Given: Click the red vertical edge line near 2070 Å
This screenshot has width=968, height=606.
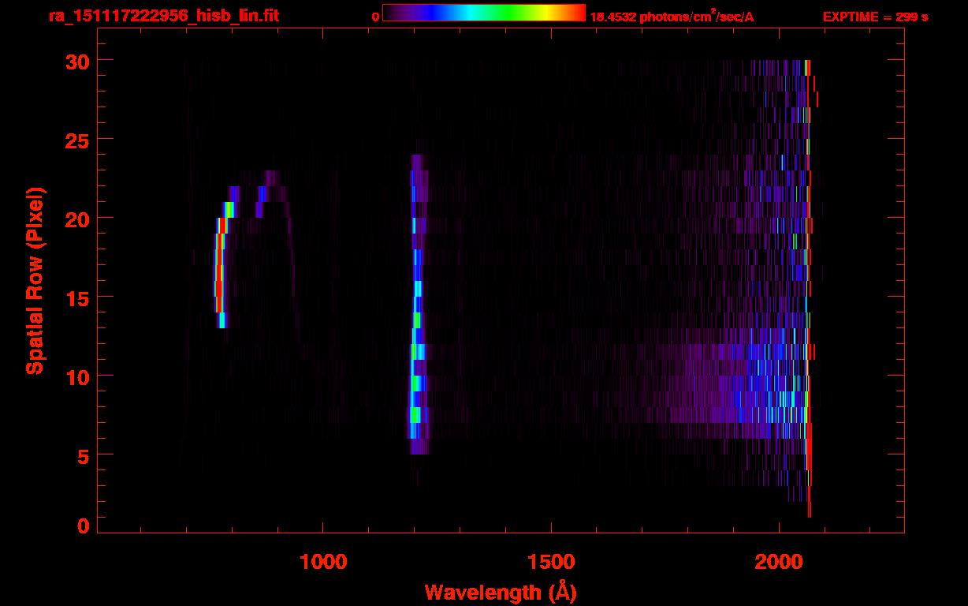Looking at the screenshot, I should pos(809,288).
